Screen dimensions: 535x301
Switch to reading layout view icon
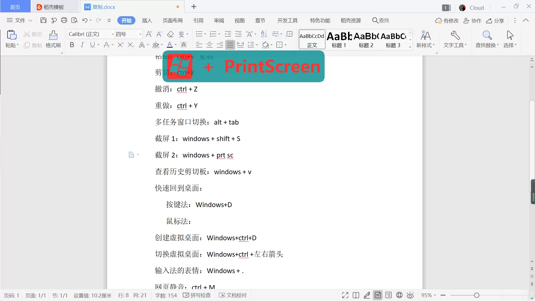point(356,295)
